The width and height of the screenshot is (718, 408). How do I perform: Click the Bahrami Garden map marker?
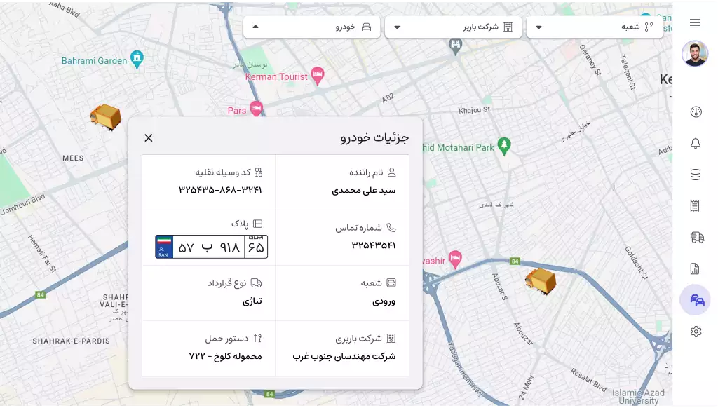(x=138, y=57)
